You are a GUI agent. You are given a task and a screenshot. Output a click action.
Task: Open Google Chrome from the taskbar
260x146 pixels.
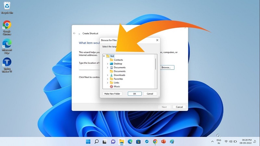pyautogui.click(x=155, y=141)
